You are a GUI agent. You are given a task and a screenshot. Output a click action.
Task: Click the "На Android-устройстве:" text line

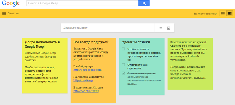click(x=89, y=77)
